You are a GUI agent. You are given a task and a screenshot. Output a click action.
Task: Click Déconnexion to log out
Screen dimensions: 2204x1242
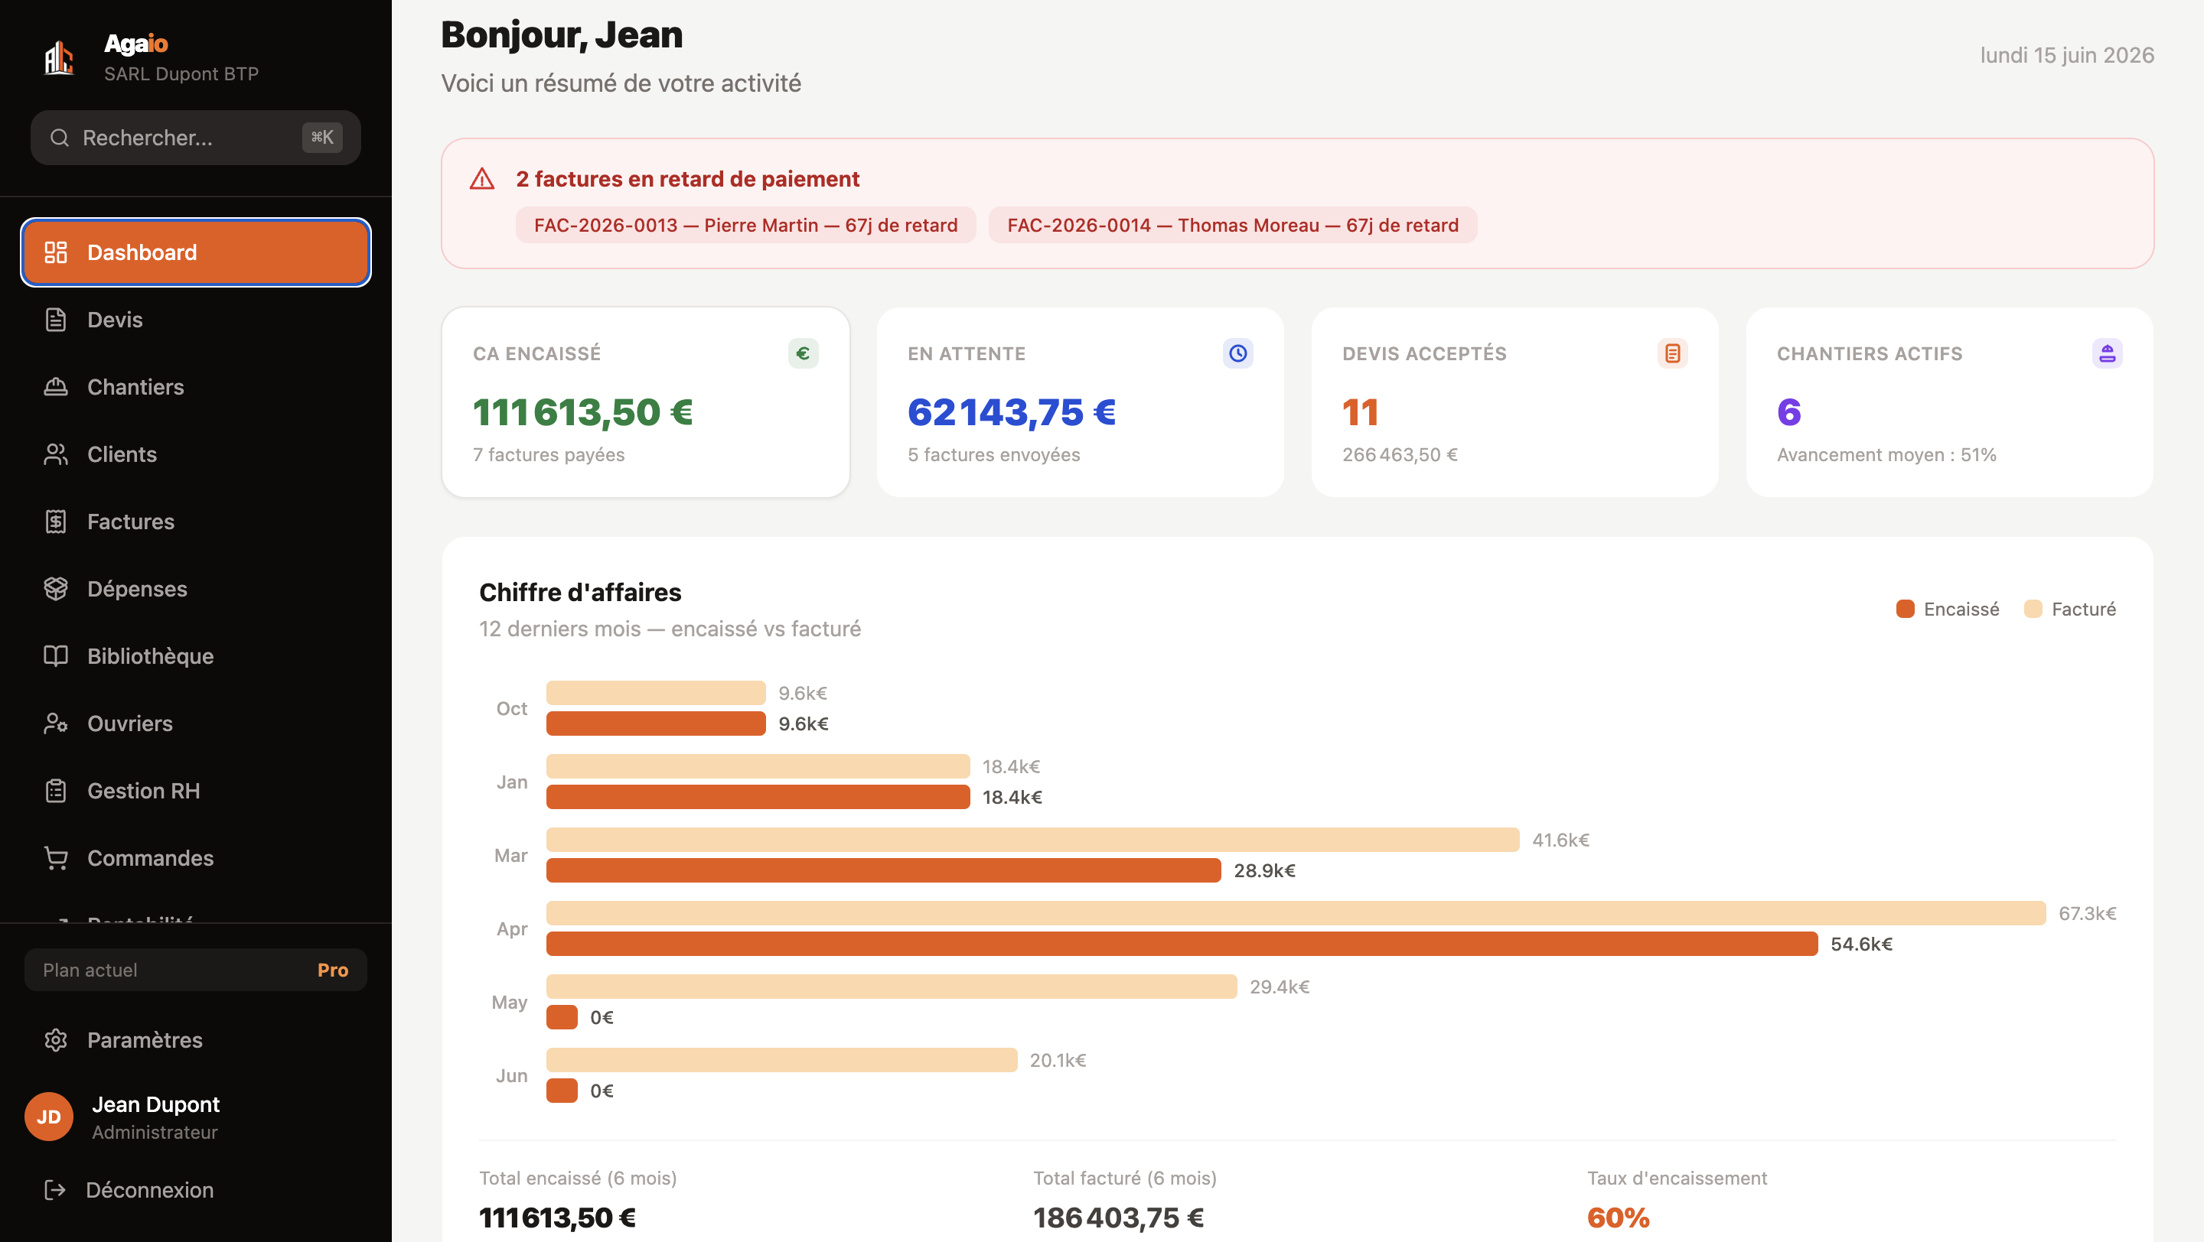(196, 1190)
